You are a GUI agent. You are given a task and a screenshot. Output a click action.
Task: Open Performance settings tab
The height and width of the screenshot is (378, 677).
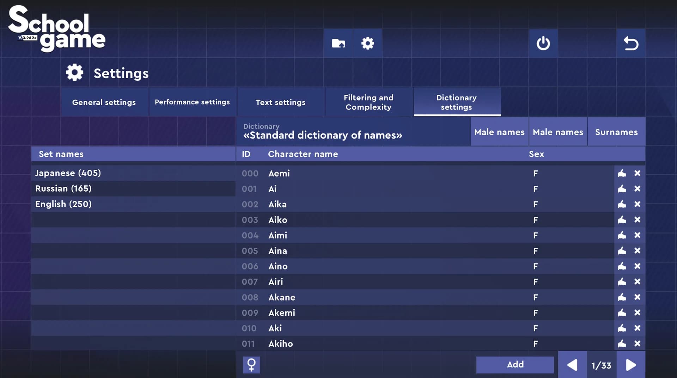coord(192,102)
